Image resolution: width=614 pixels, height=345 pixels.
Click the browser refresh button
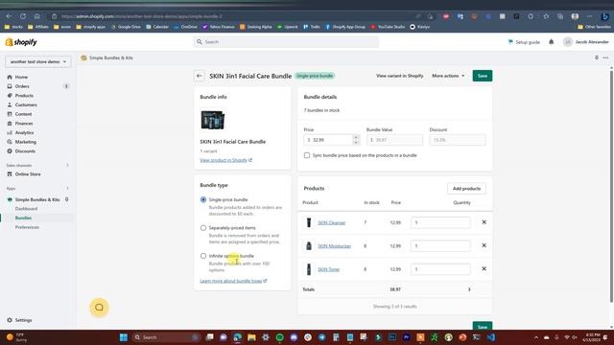click(x=23, y=16)
